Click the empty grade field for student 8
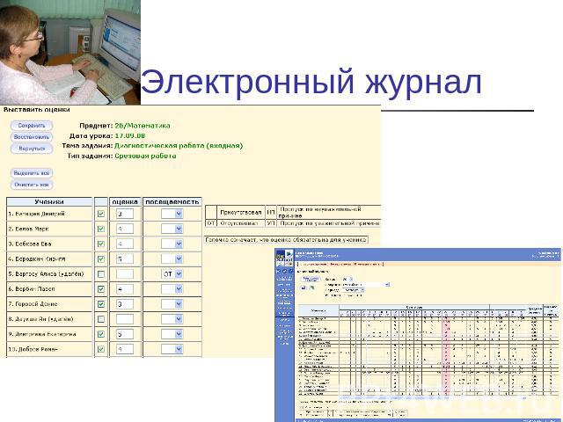The width and height of the screenshot is (563, 422). [x=125, y=319]
